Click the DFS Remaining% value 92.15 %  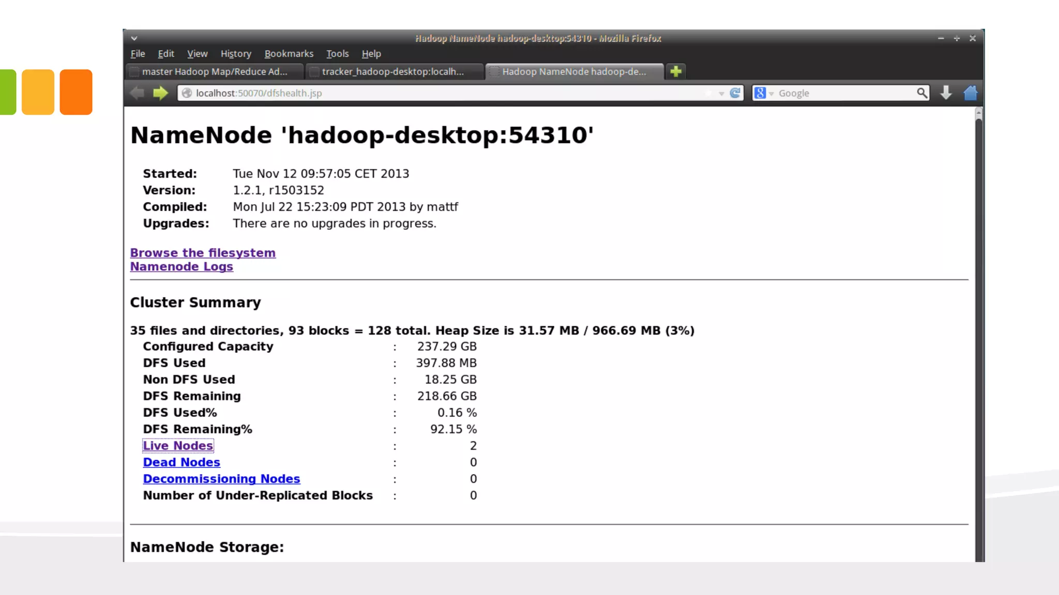click(453, 429)
